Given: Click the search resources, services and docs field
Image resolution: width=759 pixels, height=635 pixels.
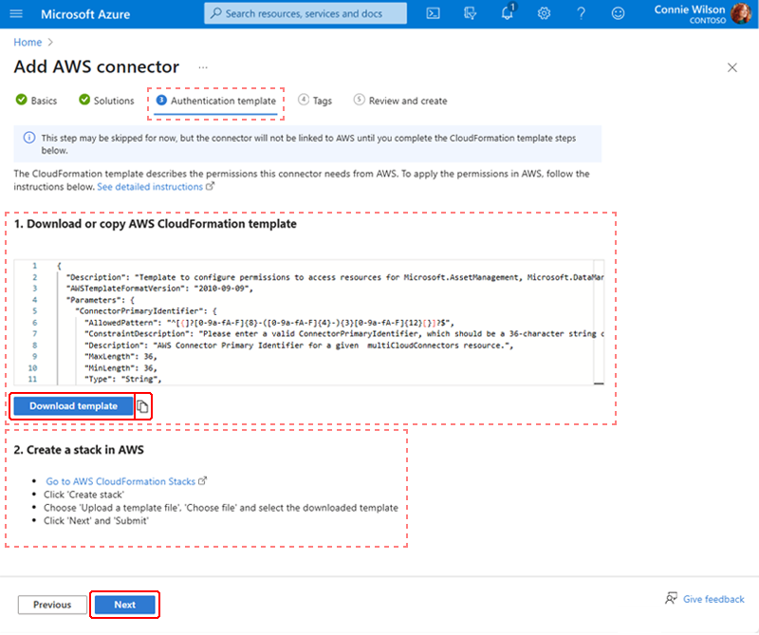Looking at the screenshot, I should click(x=305, y=13).
